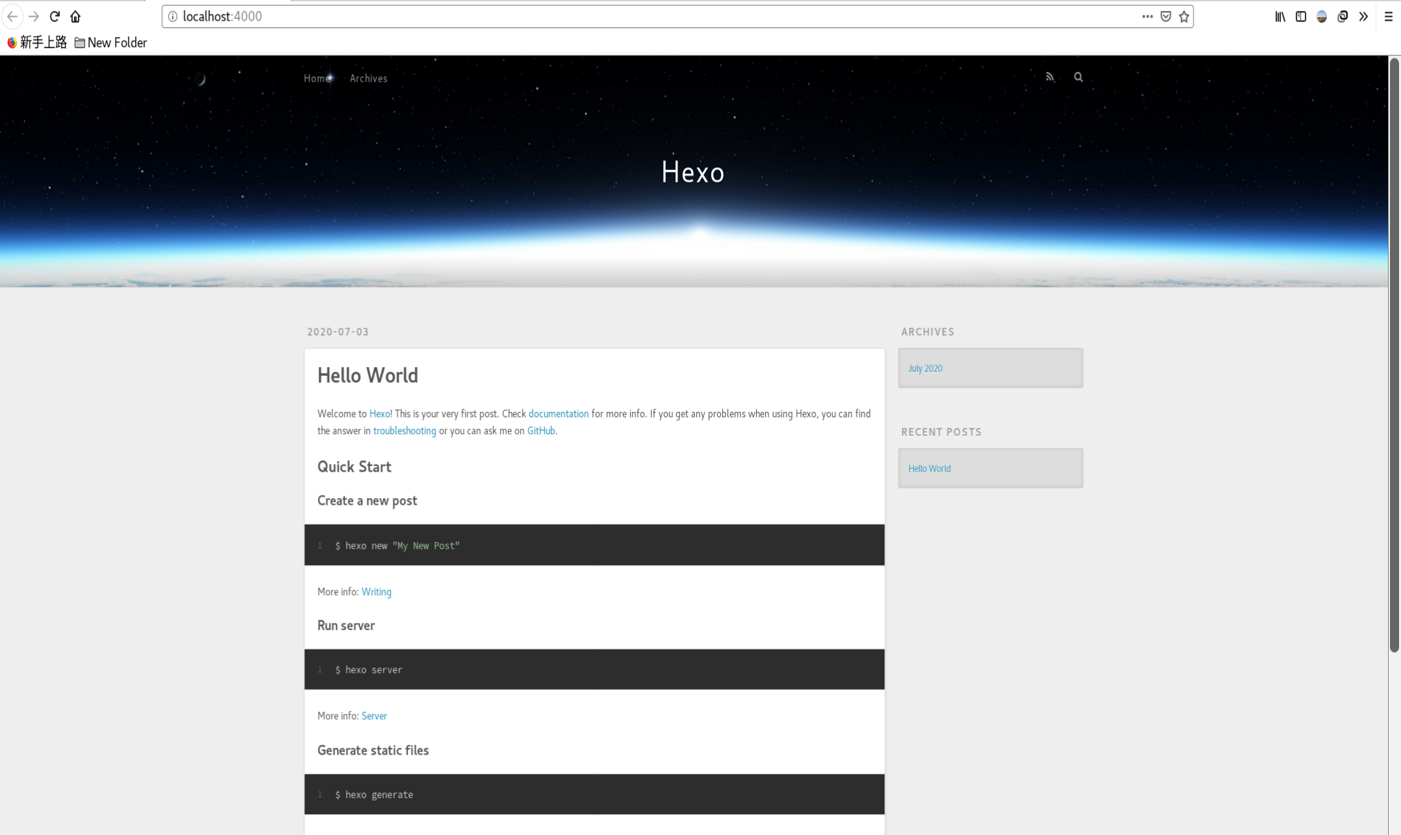1401x835 pixels.
Task: Reload the page with the refresh icon
Action: point(55,16)
